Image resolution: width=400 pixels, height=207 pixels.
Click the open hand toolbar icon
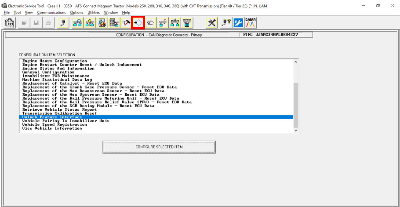click(150, 23)
